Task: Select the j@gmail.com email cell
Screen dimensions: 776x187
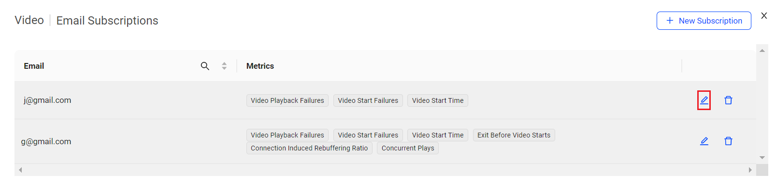Action: point(47,100)
